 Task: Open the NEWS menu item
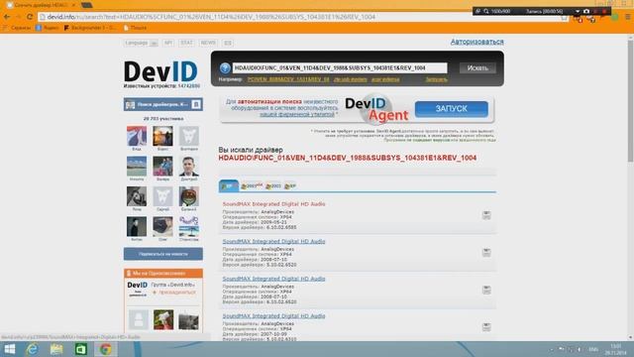pyautogui.click(x=208, y=43)
